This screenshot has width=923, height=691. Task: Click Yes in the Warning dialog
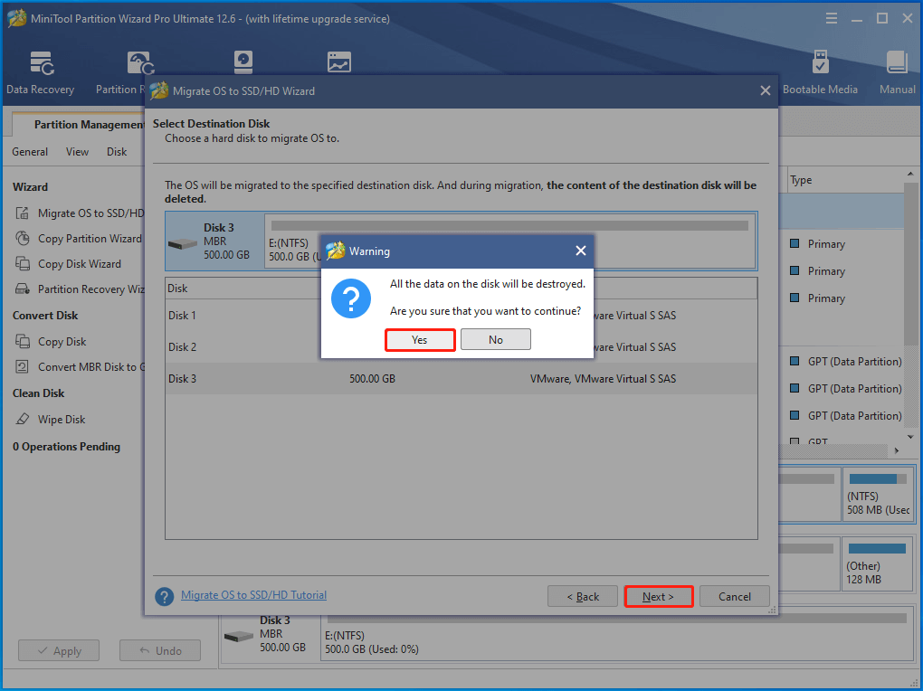[420, 339]
